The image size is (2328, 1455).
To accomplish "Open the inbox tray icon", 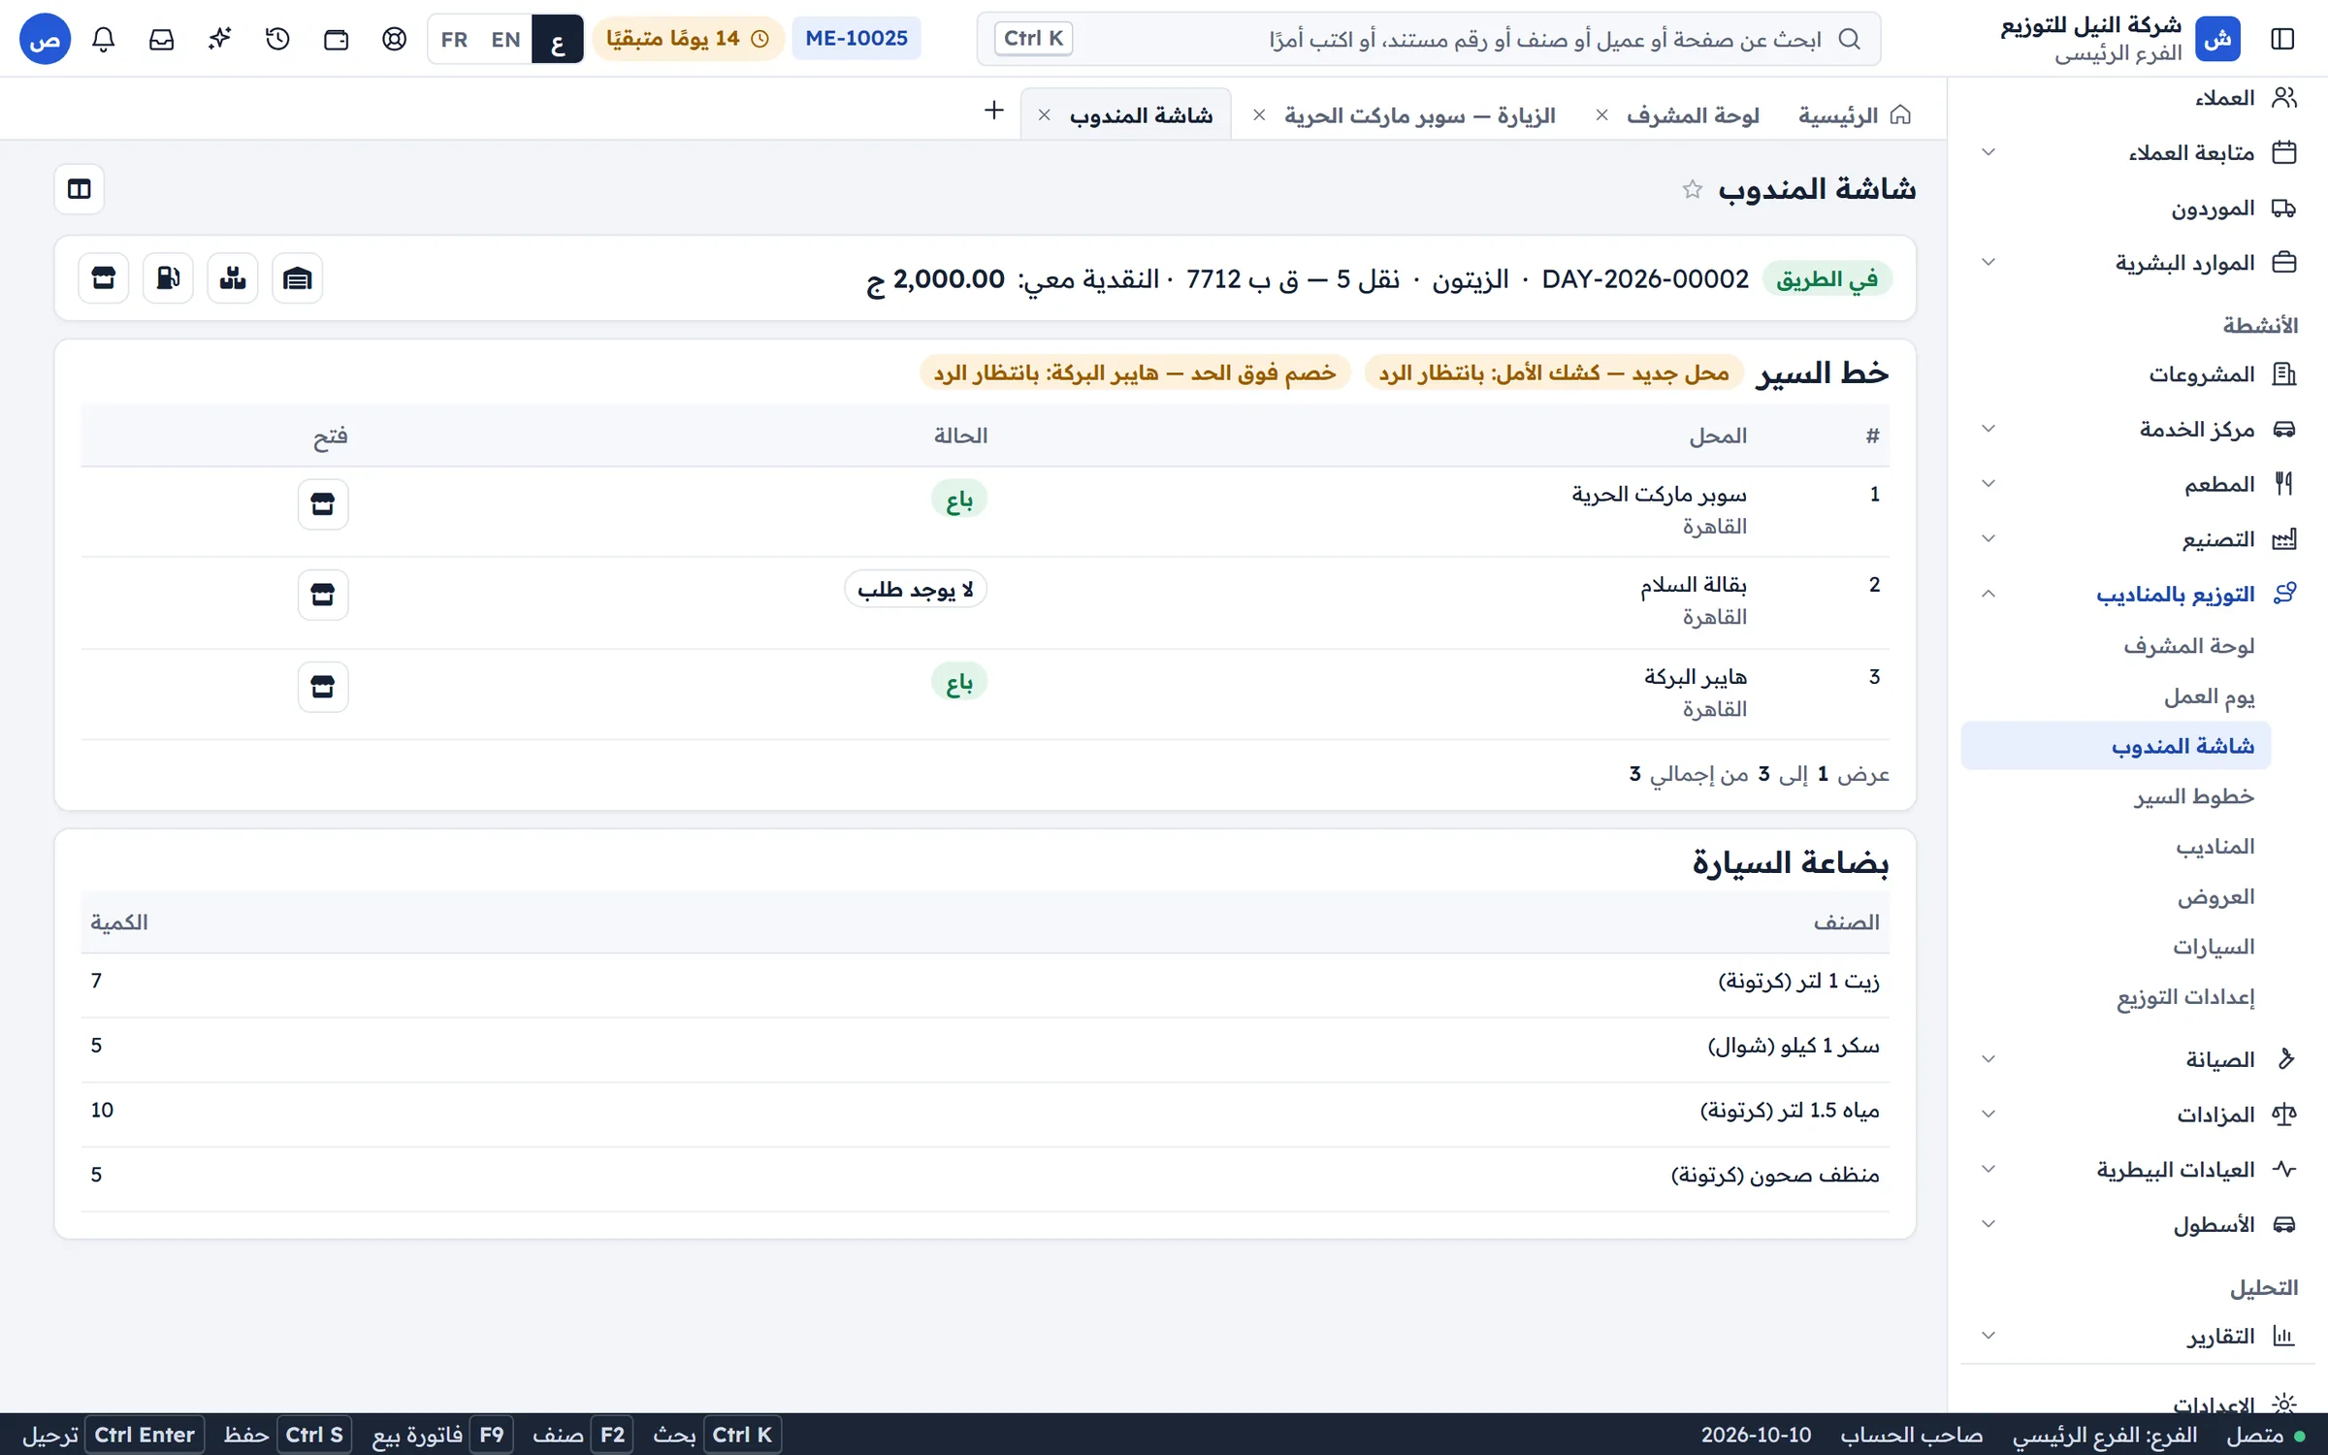I will [x=162, y=39].
